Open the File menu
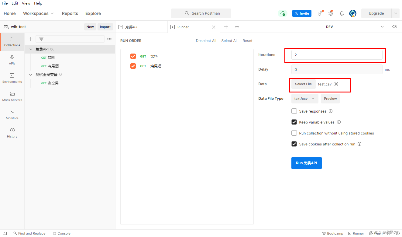The image size is (402, 237). (x=5, y=3)
